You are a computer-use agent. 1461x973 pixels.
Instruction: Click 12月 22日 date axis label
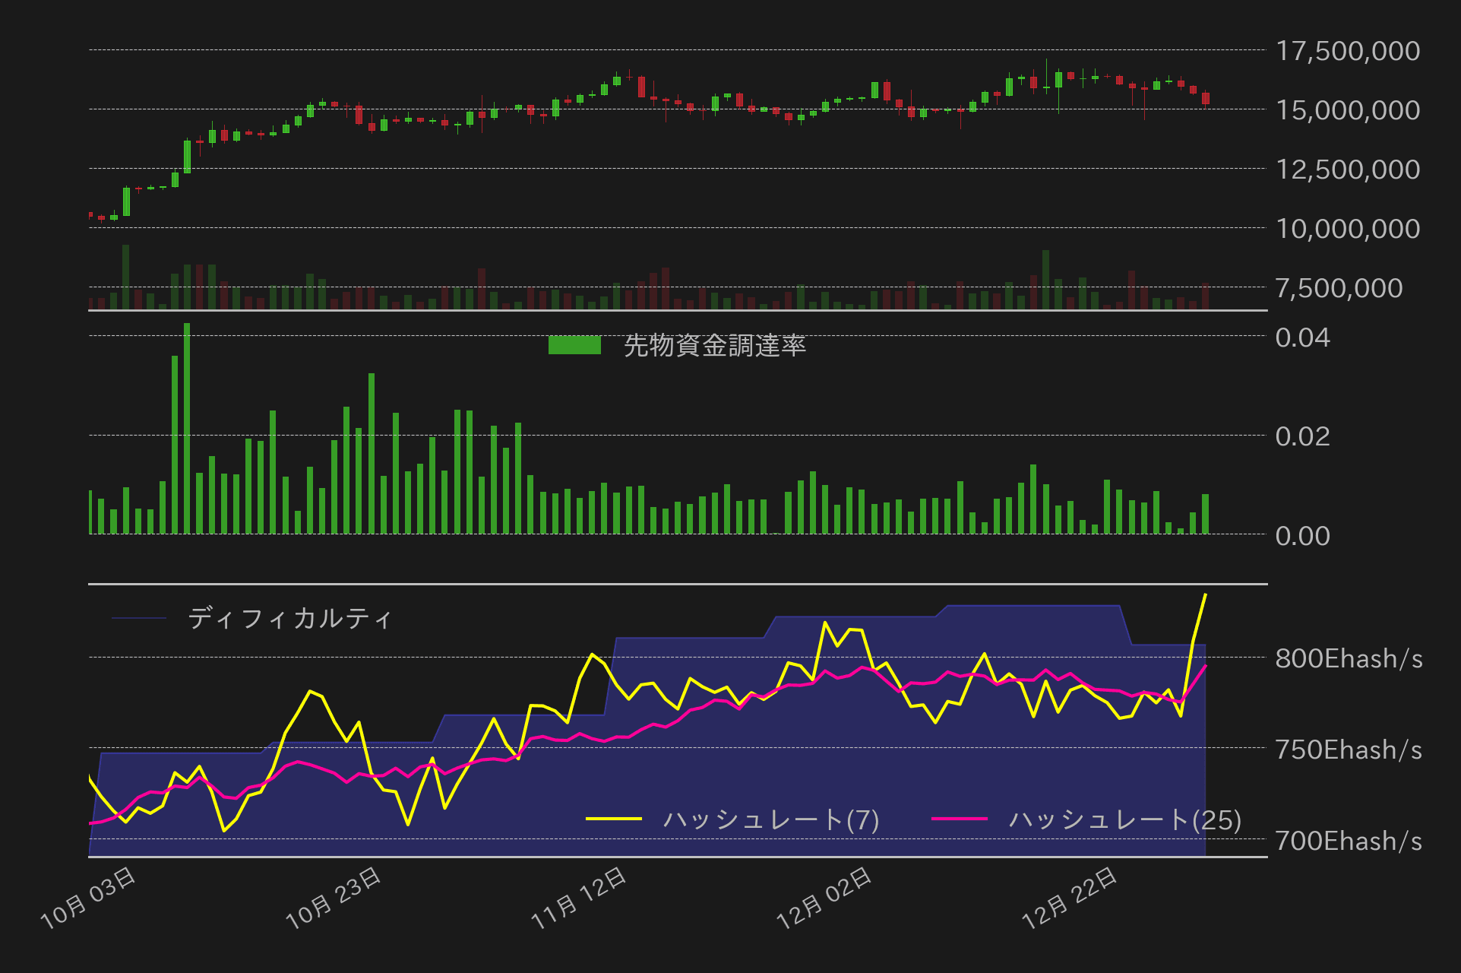(x=1069, y=899)
